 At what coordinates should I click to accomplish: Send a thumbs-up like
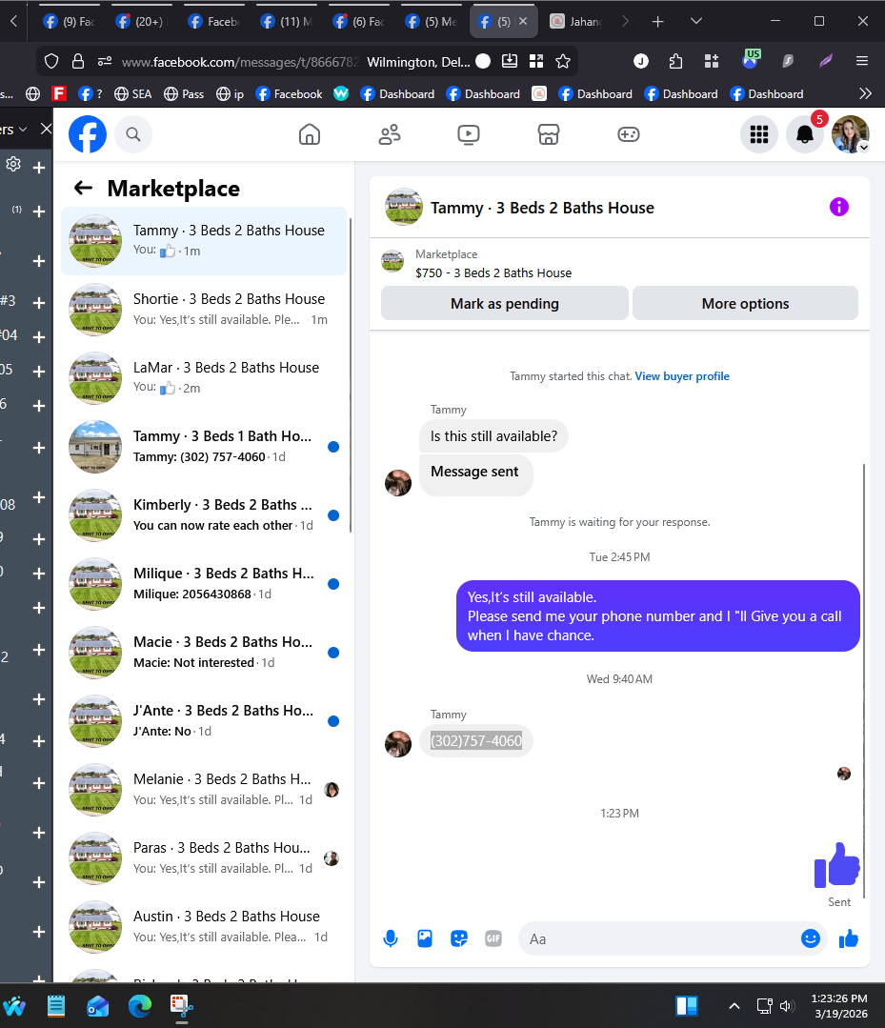[849, 938]
